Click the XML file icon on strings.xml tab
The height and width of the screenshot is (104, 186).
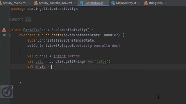point(146,3)
